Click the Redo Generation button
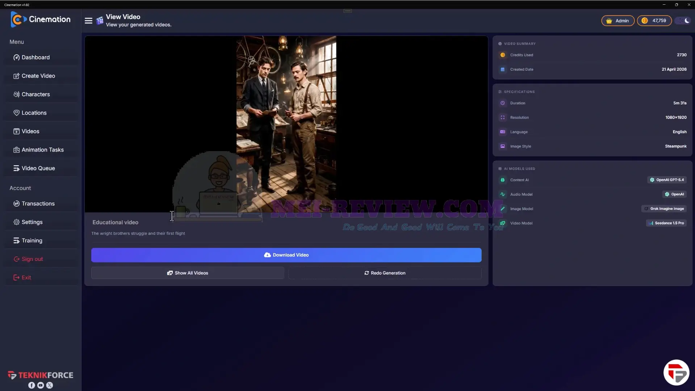The image size is (695, 391). [x=385, y=273]
